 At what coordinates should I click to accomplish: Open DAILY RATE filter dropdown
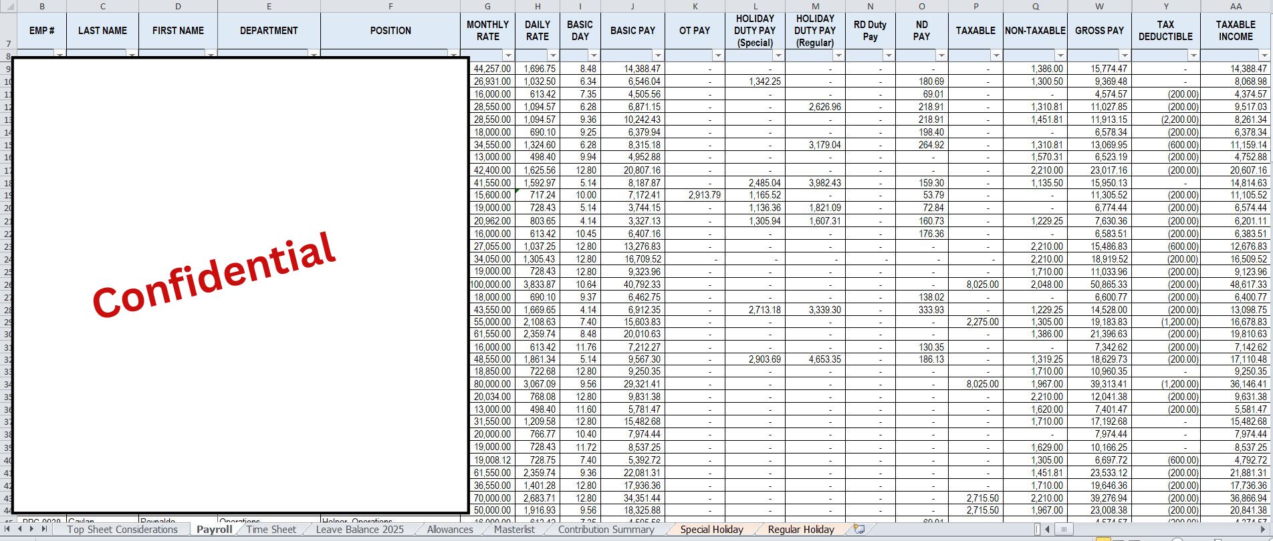(x=554, y=55)
